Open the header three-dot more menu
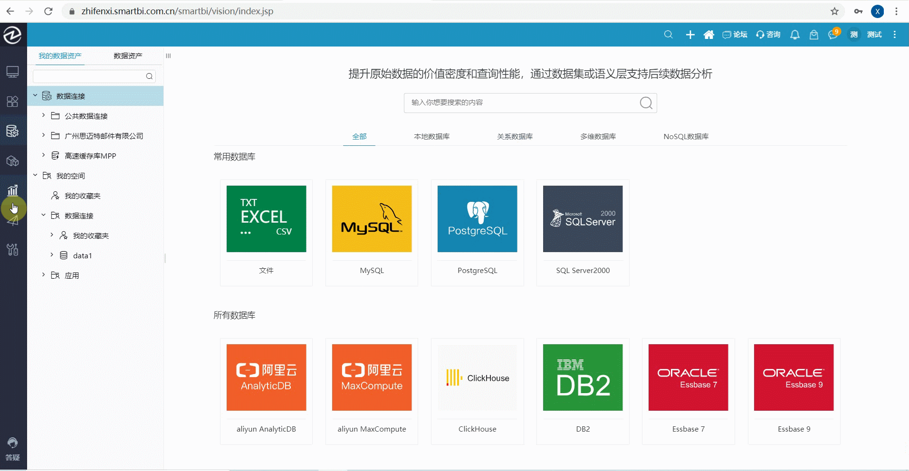The image size is (909, 471). pyautogui.click(x=895, y=35)
